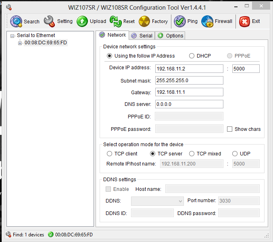Click the green Upload arrow icon
This screenshot has height=242, width=273.
(x=82, y=21)
